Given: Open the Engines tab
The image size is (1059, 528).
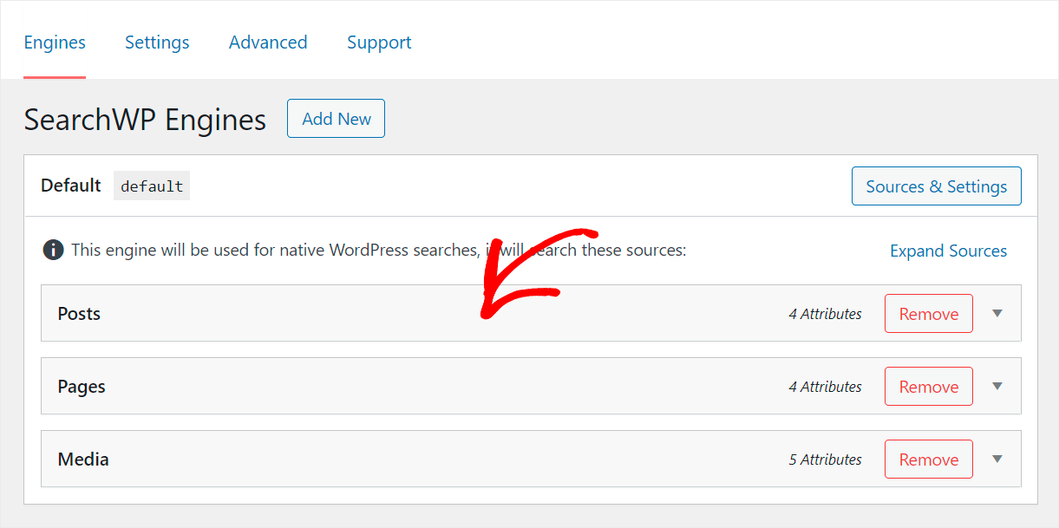Looking at the screenshot, I should coord(55,42).
